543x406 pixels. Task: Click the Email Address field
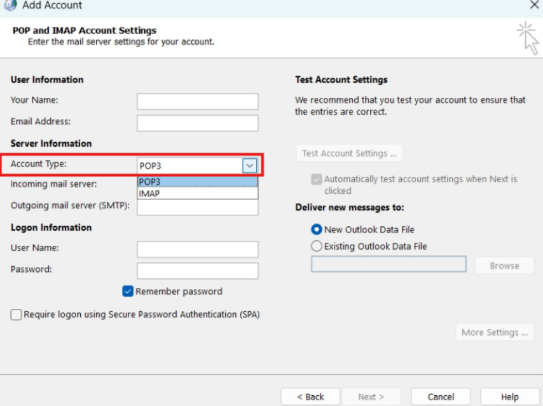pos(197,123)
